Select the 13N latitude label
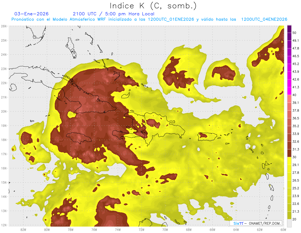Image resolution: width=301 pixels, height=233 pixels. click(4, 211)
